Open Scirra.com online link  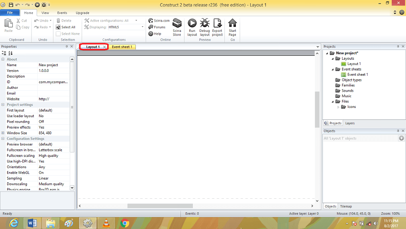[x=159, y=20]
